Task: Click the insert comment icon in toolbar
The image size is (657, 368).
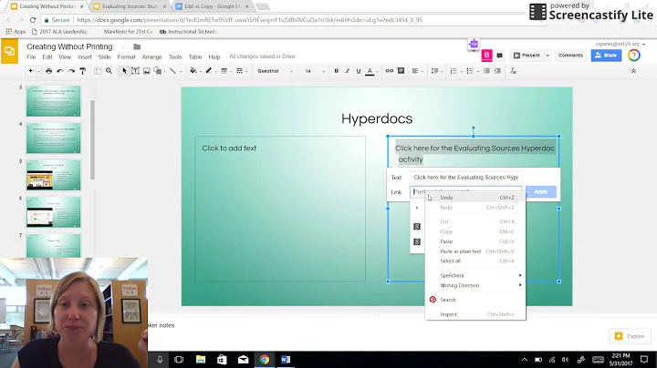Action: [401, 71]
